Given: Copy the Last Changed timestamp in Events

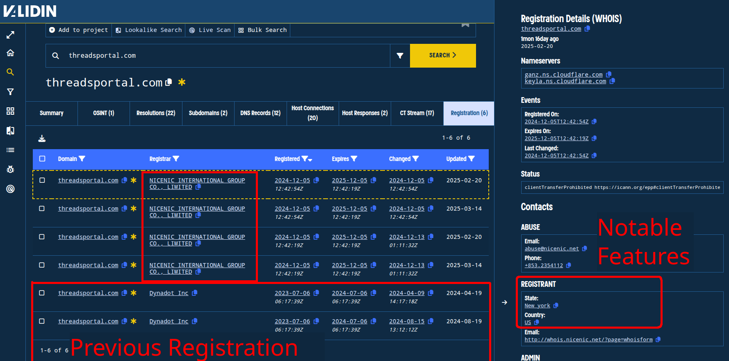Looking at the screenshot, I should point(594,155).
